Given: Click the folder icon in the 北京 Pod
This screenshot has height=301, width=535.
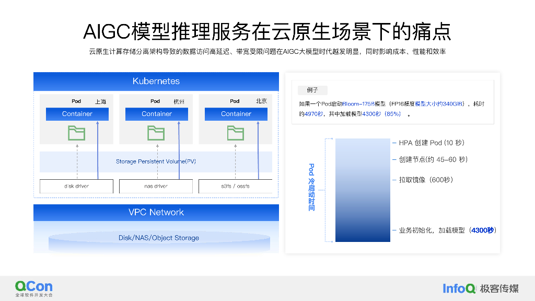Looking at the screenshot, I should click(x=235, y=134).
